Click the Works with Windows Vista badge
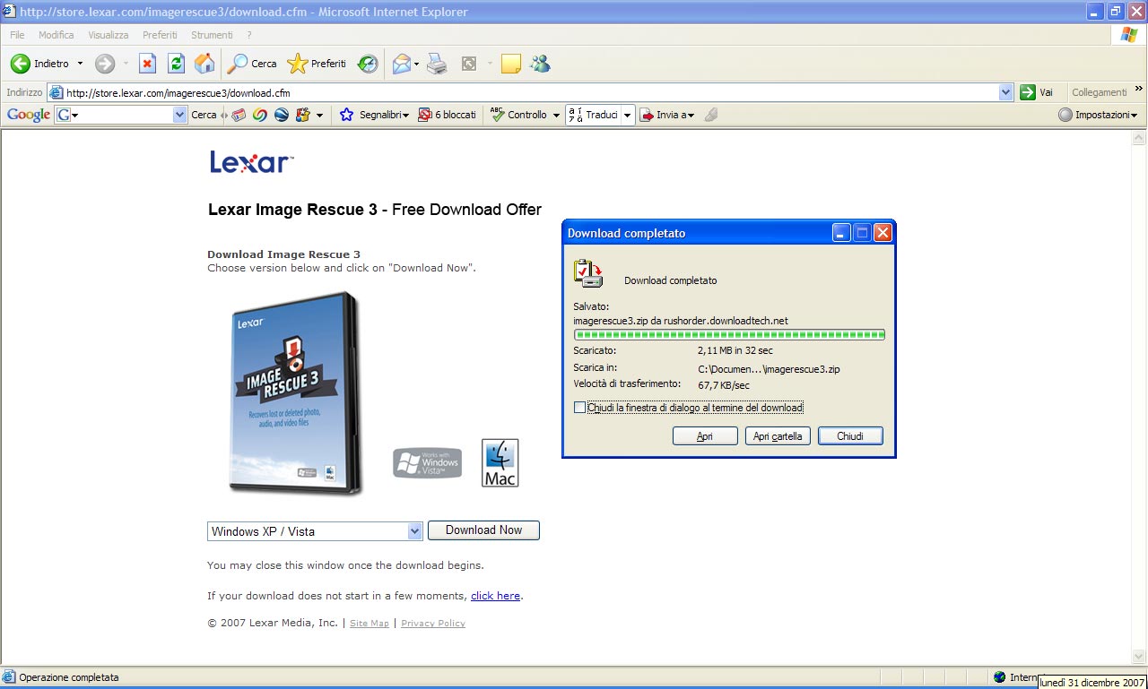1148x689 pixels. pos(427,463)
